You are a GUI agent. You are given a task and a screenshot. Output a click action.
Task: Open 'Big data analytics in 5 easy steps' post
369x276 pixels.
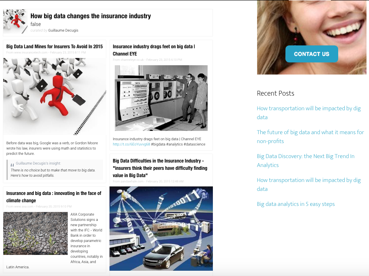(x=296, y=204)
